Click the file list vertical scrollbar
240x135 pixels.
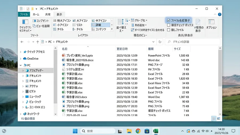pos(220,68)
